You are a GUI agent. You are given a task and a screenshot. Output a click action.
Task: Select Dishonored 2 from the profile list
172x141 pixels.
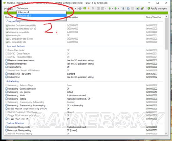(x=41, y=16)
